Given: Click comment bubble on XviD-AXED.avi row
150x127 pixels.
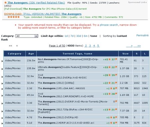Looking at the screenshot, I should point(116,123).
